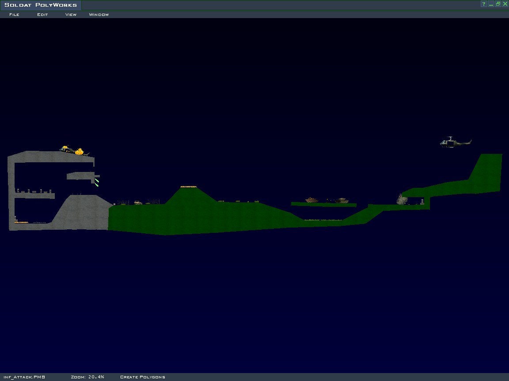Open the Window menu
Viewport: 509px width, 381px height.
[99, 15]
